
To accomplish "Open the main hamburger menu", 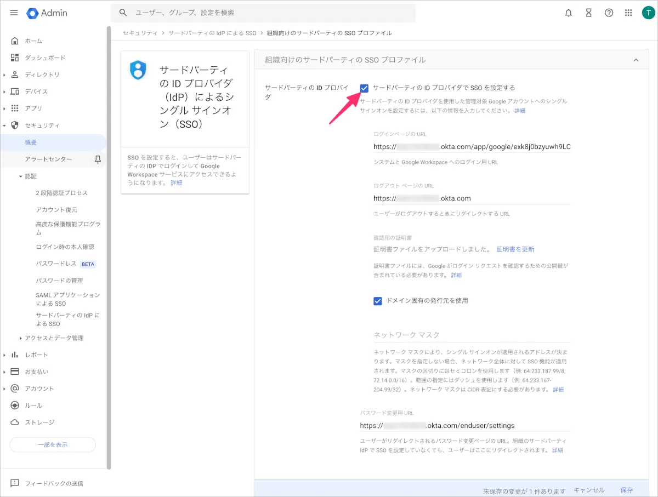I will click(14, 13).
